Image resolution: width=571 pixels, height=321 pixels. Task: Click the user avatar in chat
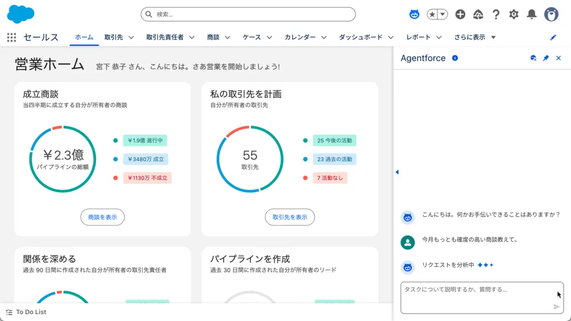(x=408, y=242)
